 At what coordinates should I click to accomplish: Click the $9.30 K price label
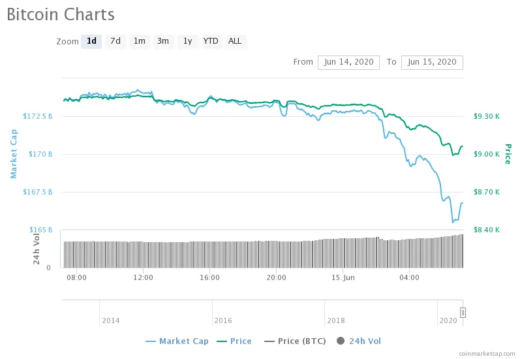pos(487,116)
